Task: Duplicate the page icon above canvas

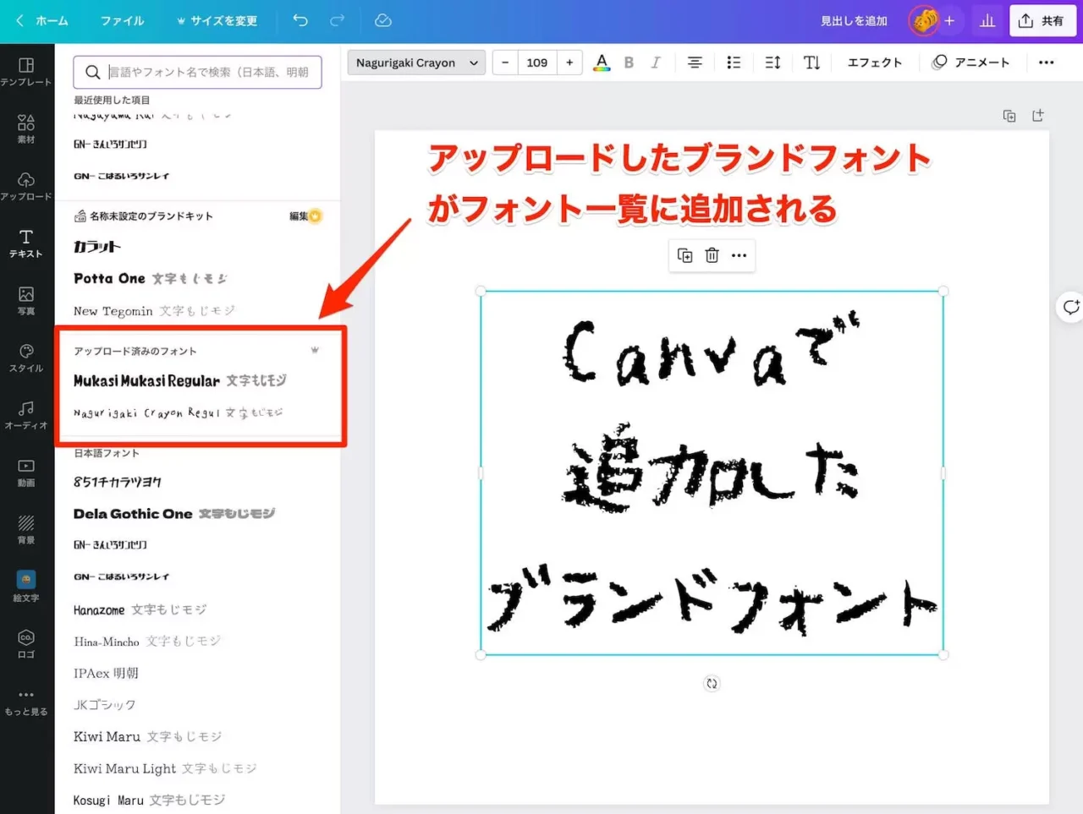Action: point(1009,116)
